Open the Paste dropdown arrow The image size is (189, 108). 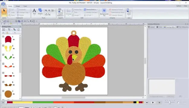coord(16,15)
